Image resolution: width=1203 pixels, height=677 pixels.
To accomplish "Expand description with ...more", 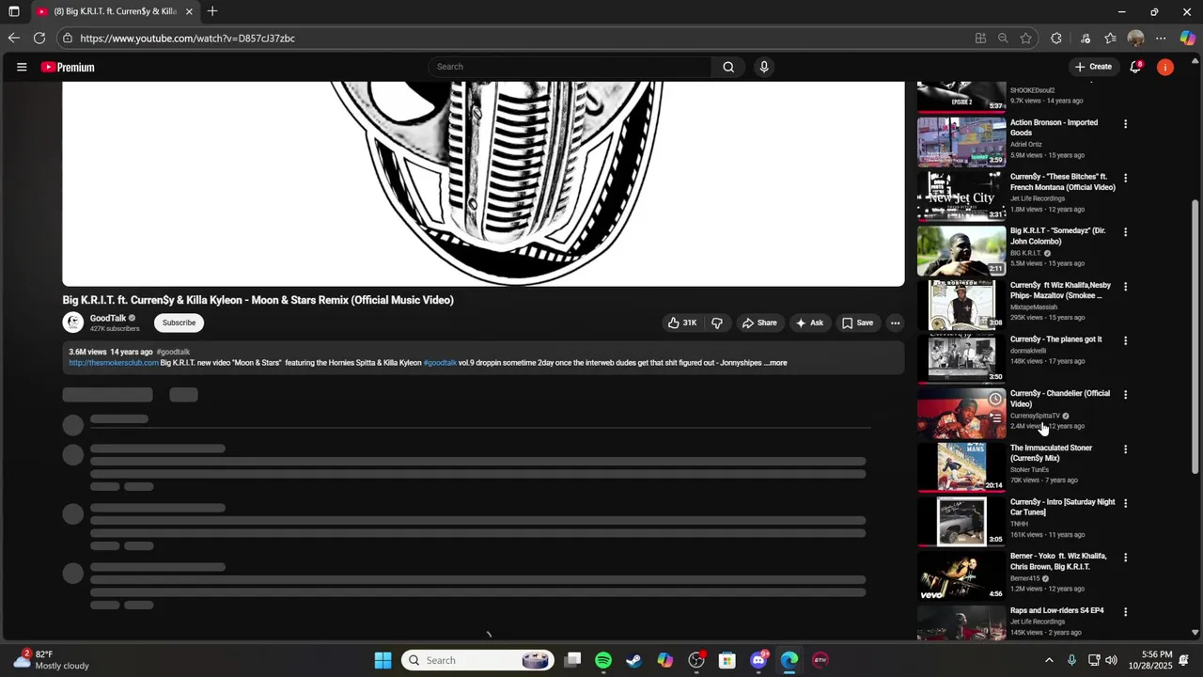I will [x=775, y=363].
